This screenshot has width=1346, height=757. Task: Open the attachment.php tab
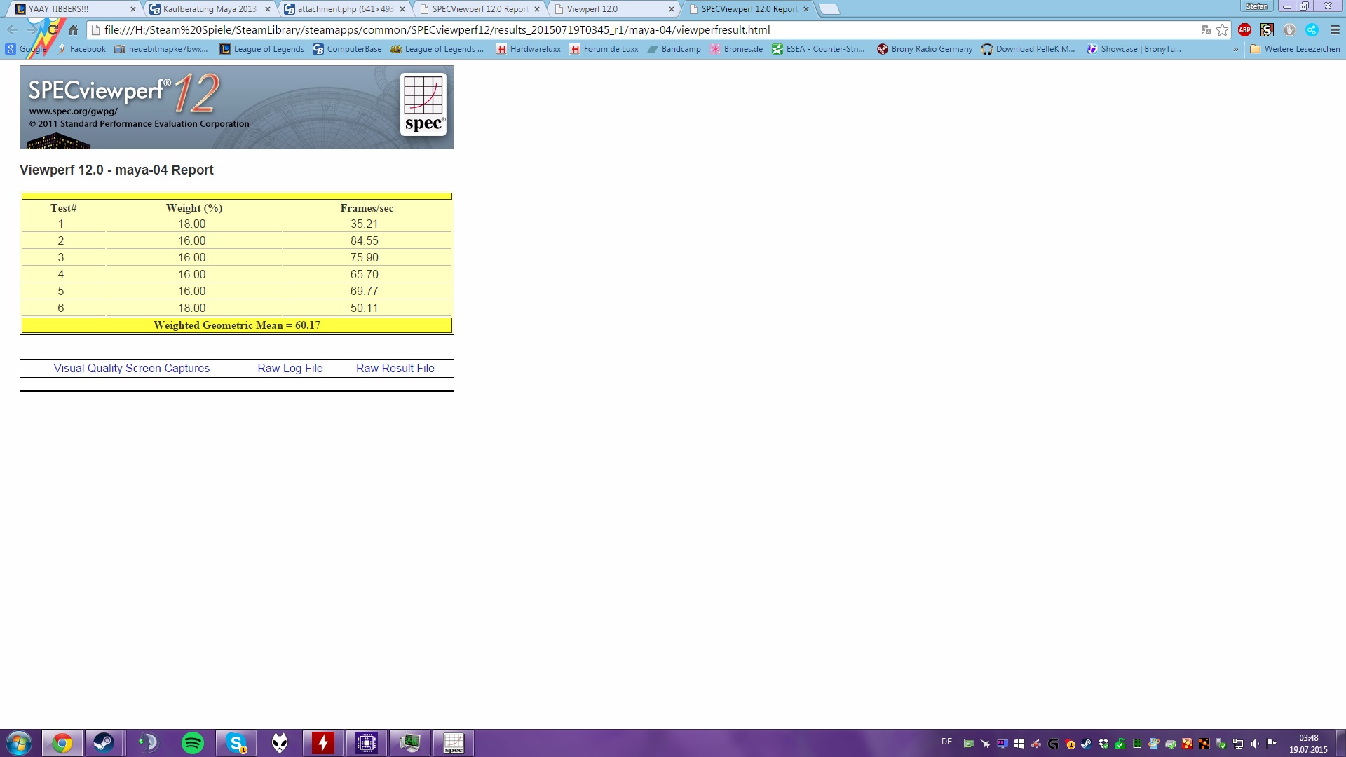pos(344,9)
